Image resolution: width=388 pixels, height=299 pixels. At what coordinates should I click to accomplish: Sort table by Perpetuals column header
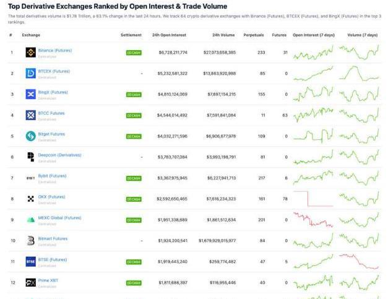(254, 35)
